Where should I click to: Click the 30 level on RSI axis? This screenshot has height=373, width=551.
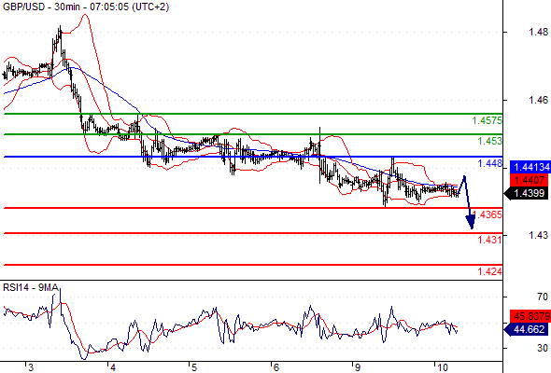point(543,348)
